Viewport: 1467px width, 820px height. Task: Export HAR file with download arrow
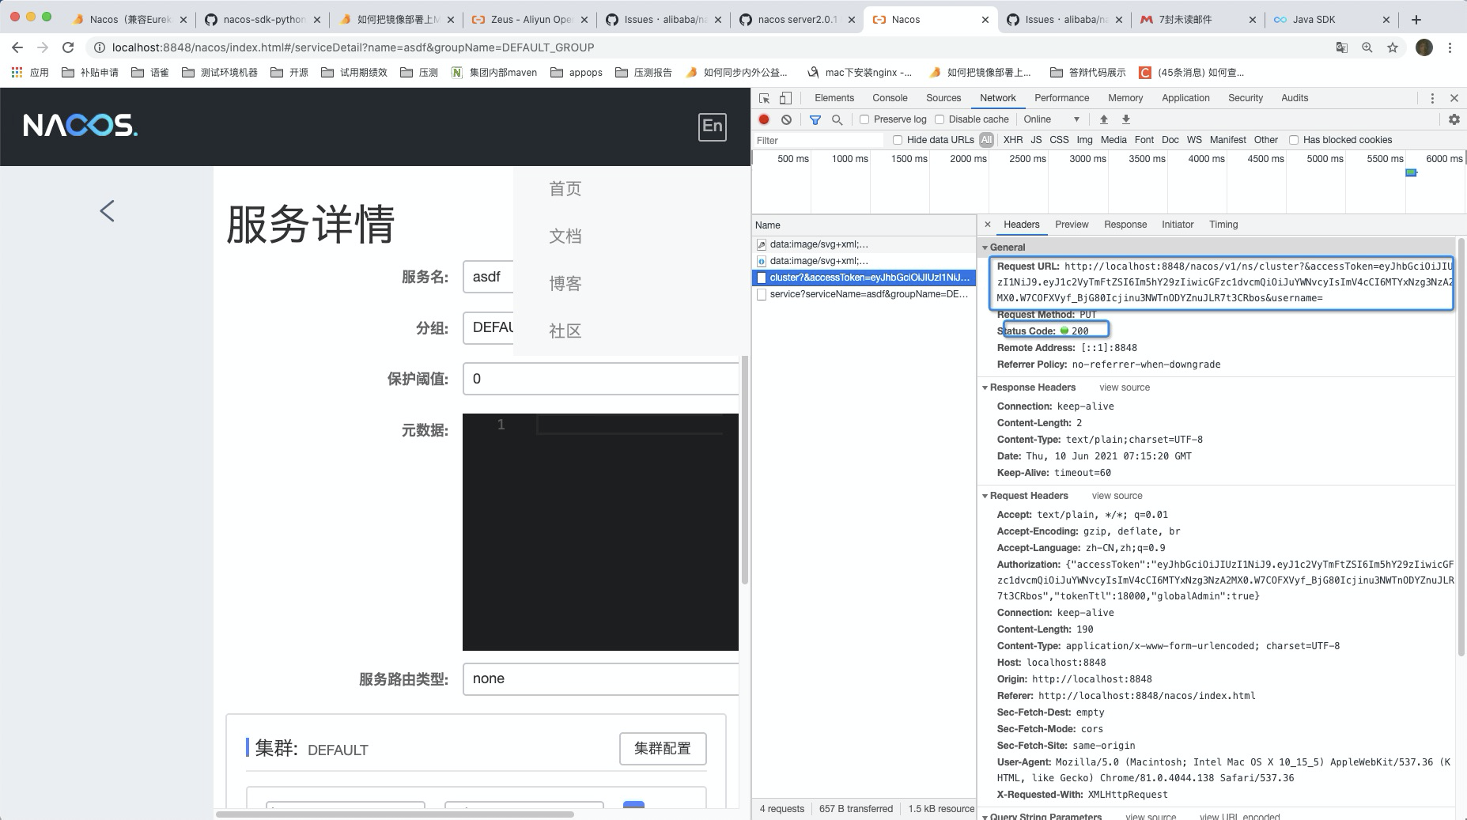point(1126,119)
